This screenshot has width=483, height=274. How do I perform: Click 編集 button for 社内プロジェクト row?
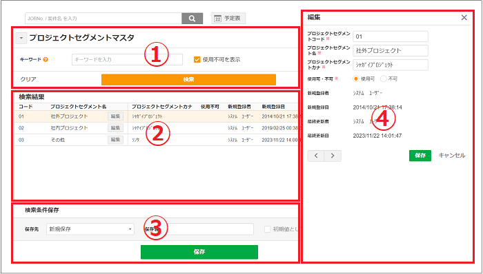pos(115,128)
